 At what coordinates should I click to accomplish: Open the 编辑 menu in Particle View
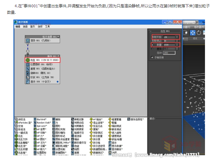[x=18, y=27]
